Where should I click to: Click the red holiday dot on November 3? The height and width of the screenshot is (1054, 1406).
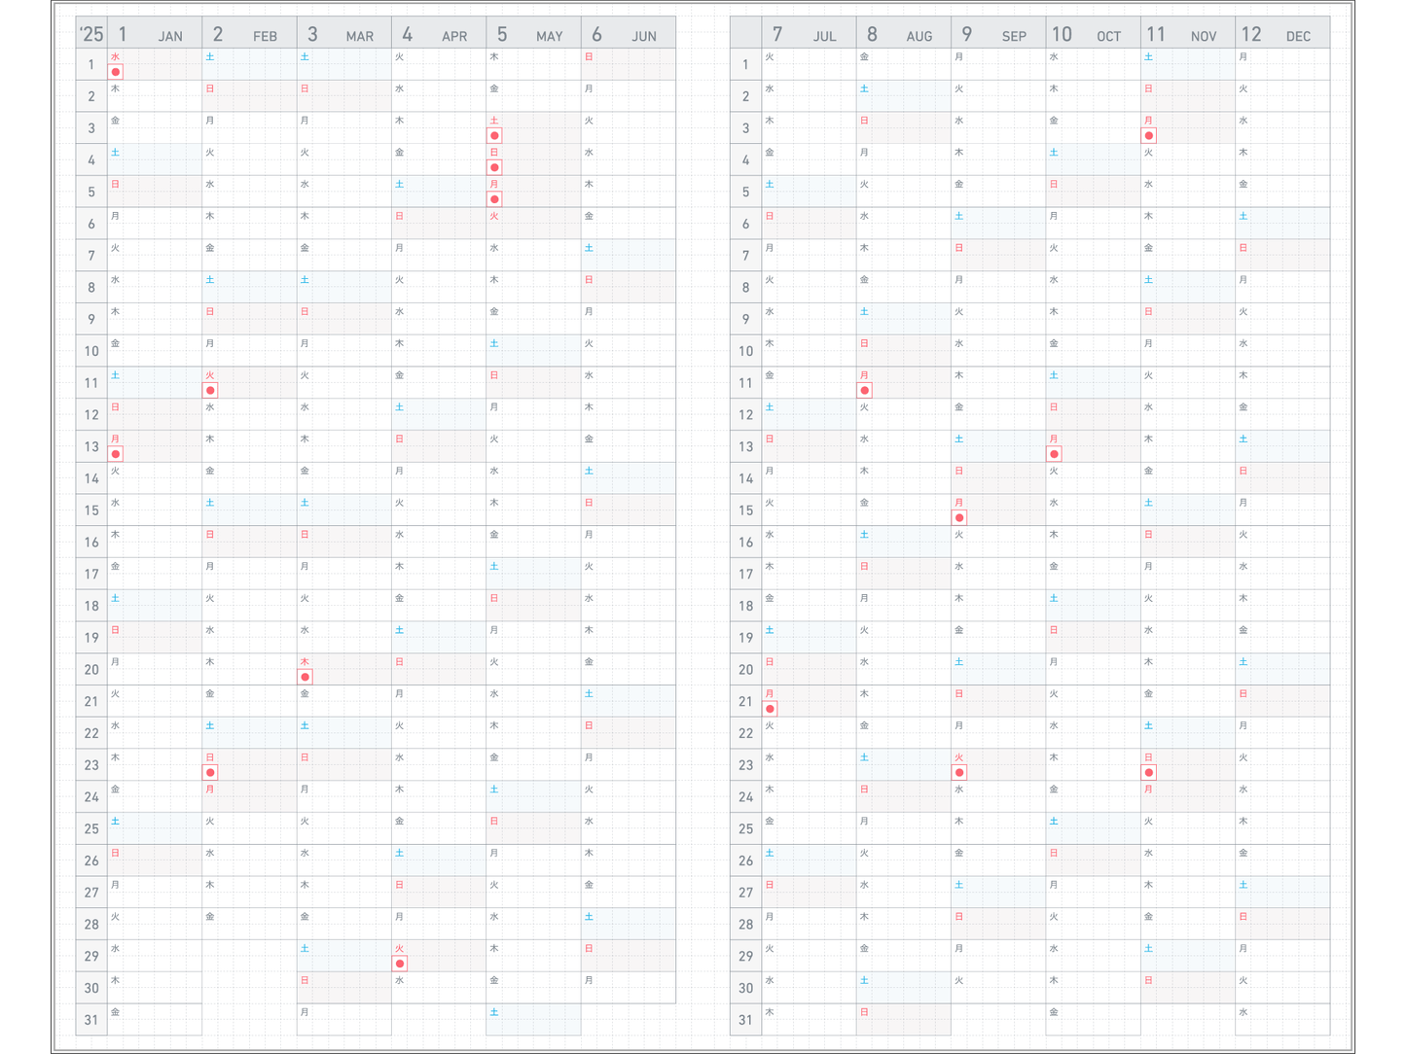(x=1149, y=135)
